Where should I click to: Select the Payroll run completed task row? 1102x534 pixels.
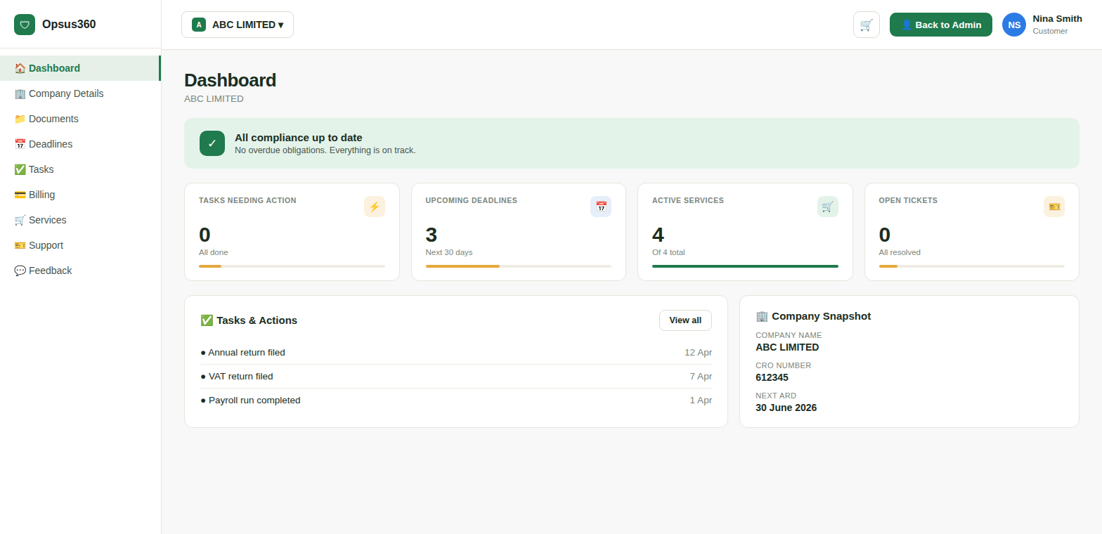click(456, 400)
